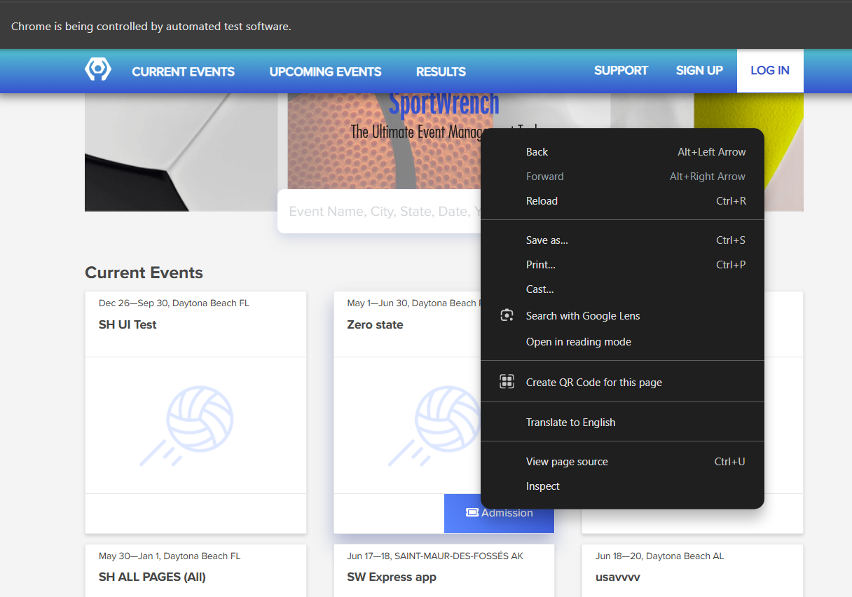Choose Search with Google Lens

(622, 316)
